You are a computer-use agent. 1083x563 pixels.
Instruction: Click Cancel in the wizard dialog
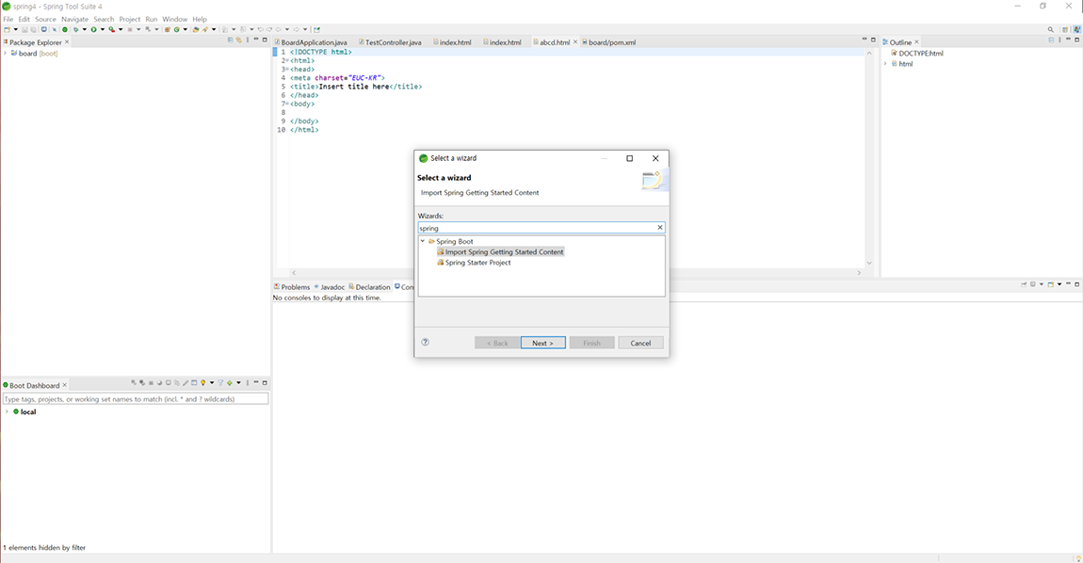coord(640,343)
